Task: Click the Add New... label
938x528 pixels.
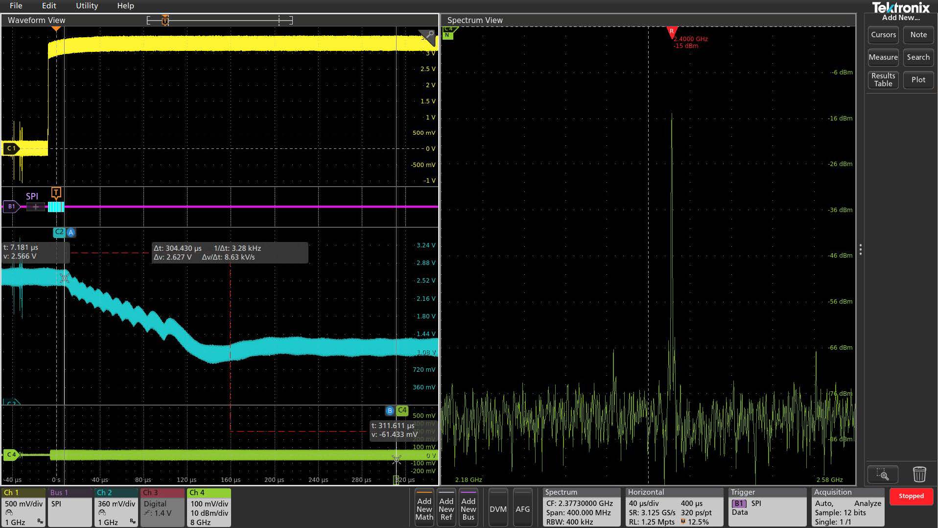Action: 901,18
